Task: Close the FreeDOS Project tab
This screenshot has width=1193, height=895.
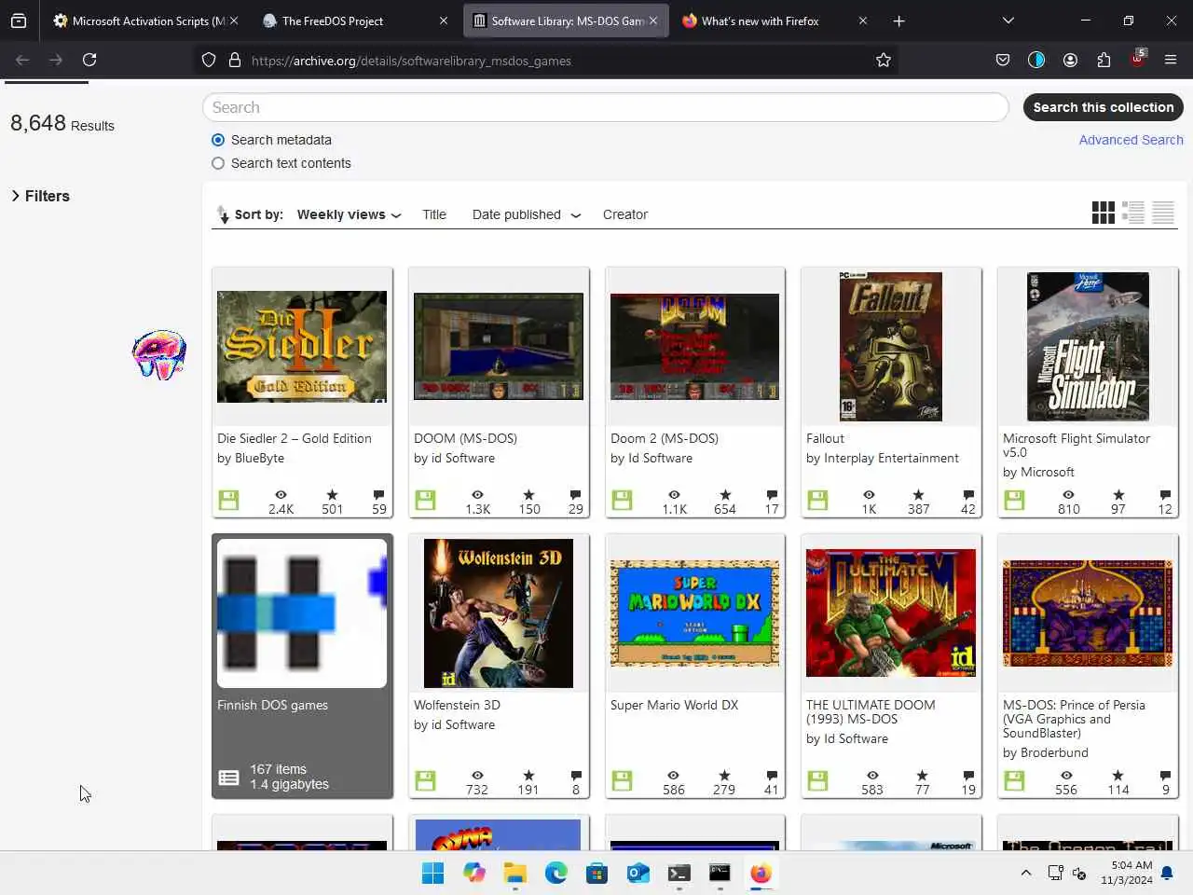Action: (x=444, y=21)
